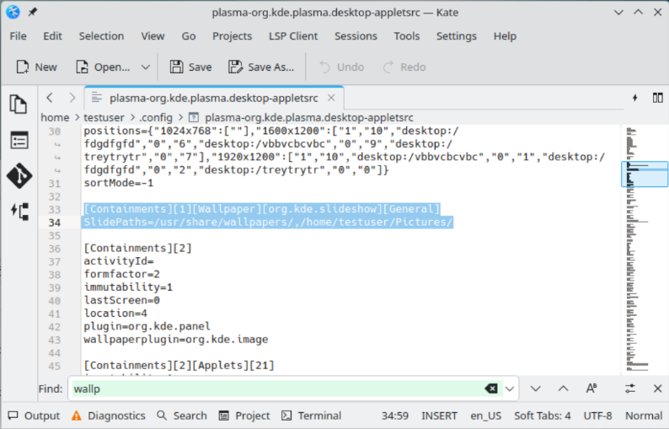Image resolution: width=669 pixels, height=429 pixels.
Task: Toggle INSERT mode in status bar
Action: (439, 416)
